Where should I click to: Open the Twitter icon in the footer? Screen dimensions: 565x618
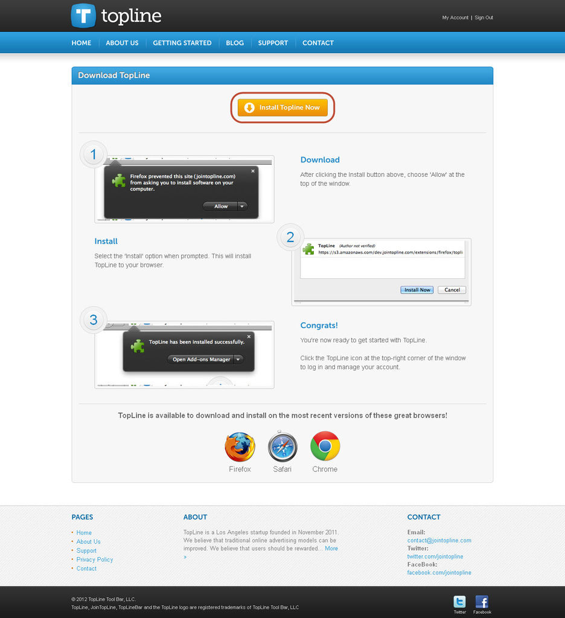[x=459, y=602]
